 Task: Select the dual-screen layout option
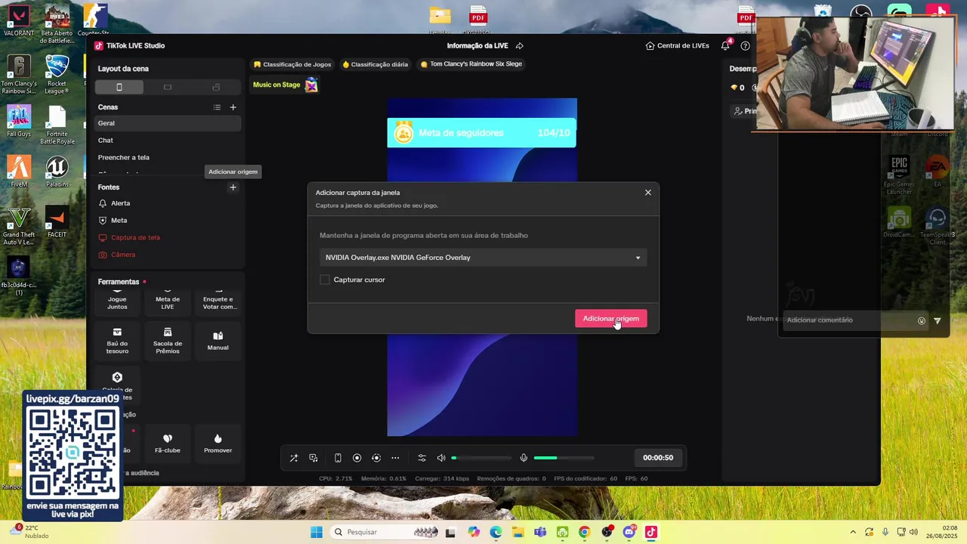tap(216, 87)
